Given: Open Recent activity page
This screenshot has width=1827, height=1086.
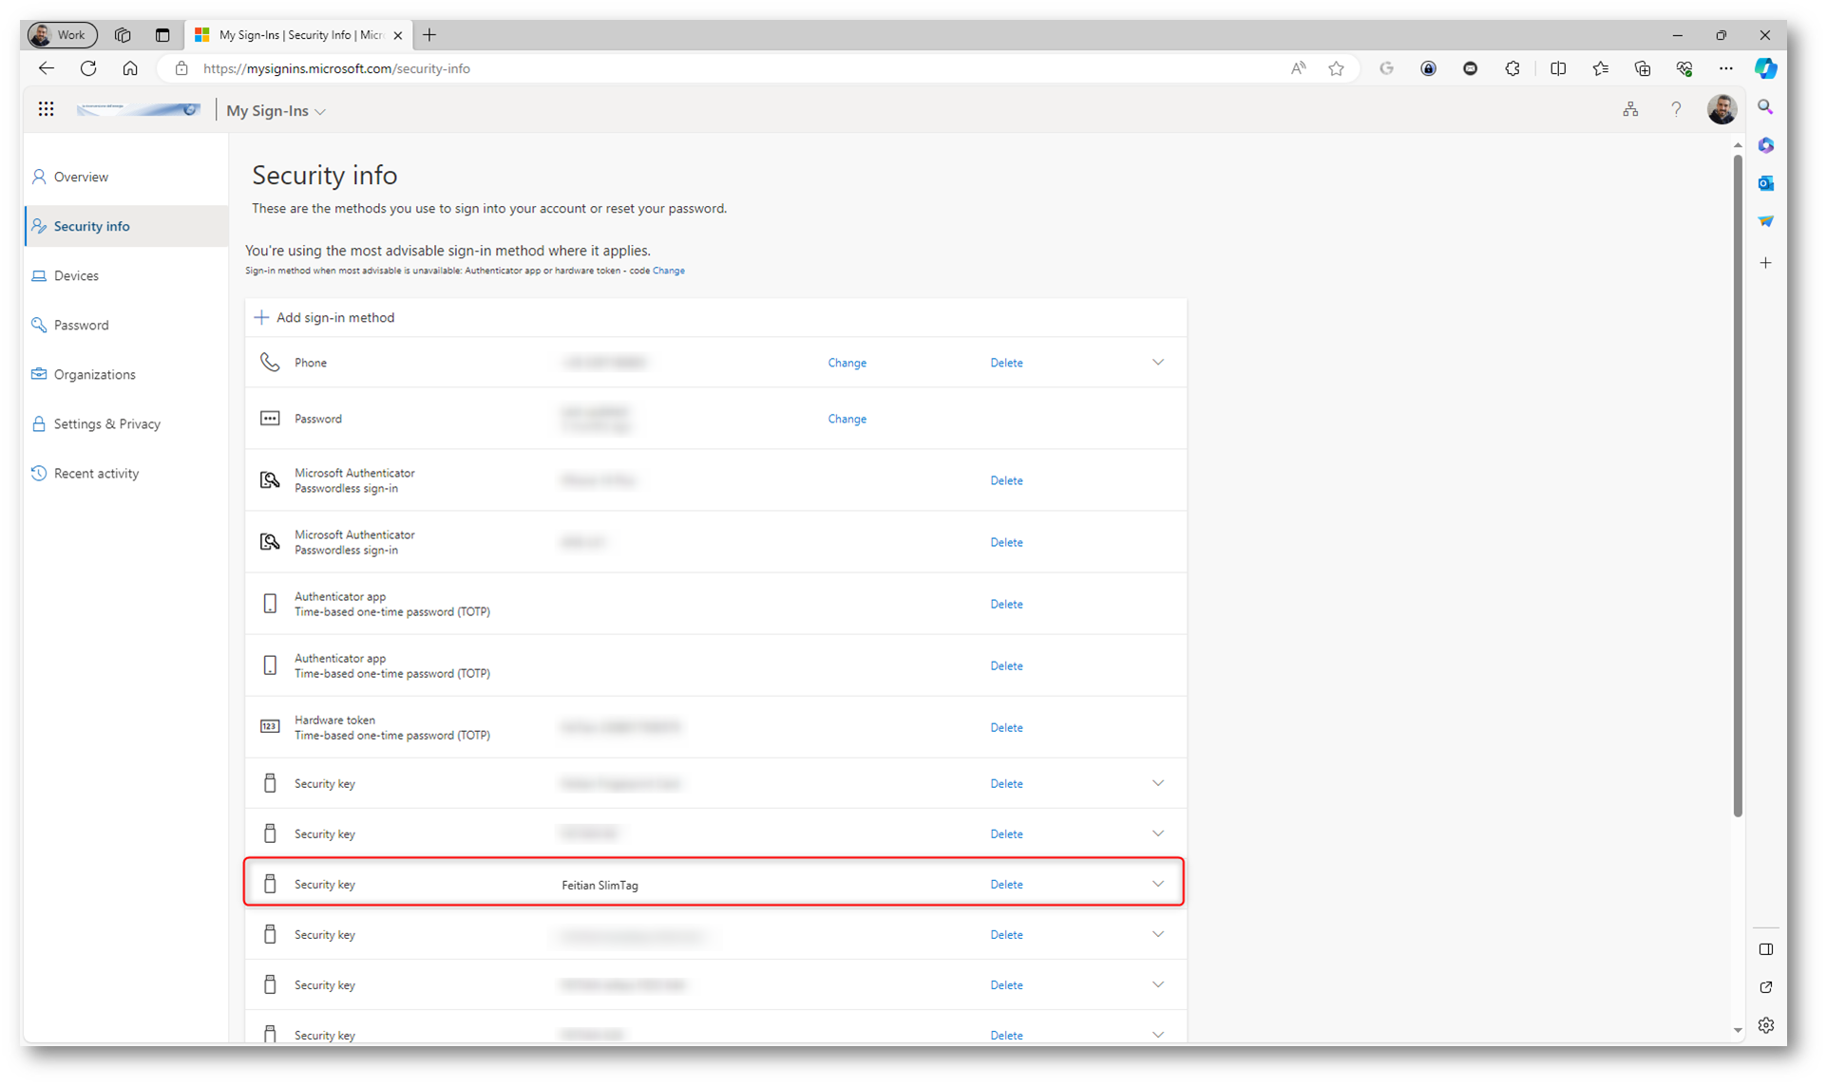Looking at the screenshot, I should point(125,473).
